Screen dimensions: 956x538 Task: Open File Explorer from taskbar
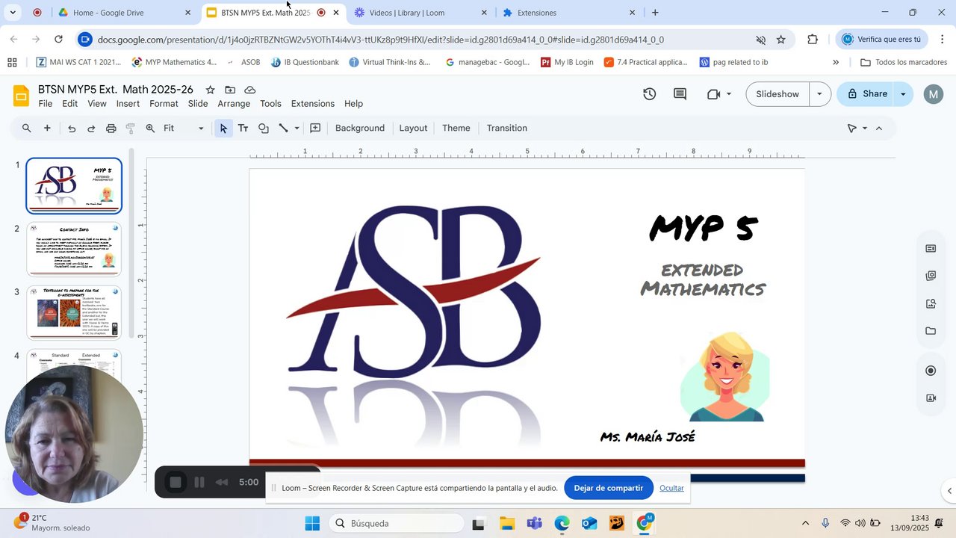(x=506, y=523)
